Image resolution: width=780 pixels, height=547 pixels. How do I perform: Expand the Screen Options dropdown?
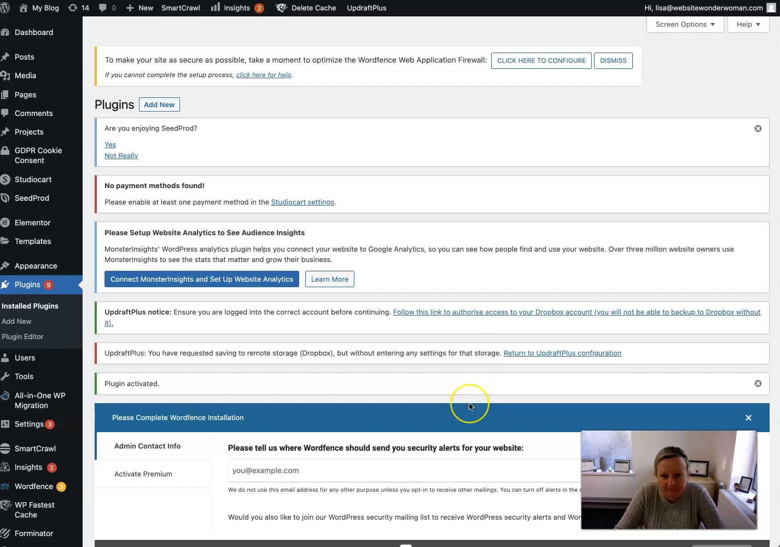coord(685,25)
